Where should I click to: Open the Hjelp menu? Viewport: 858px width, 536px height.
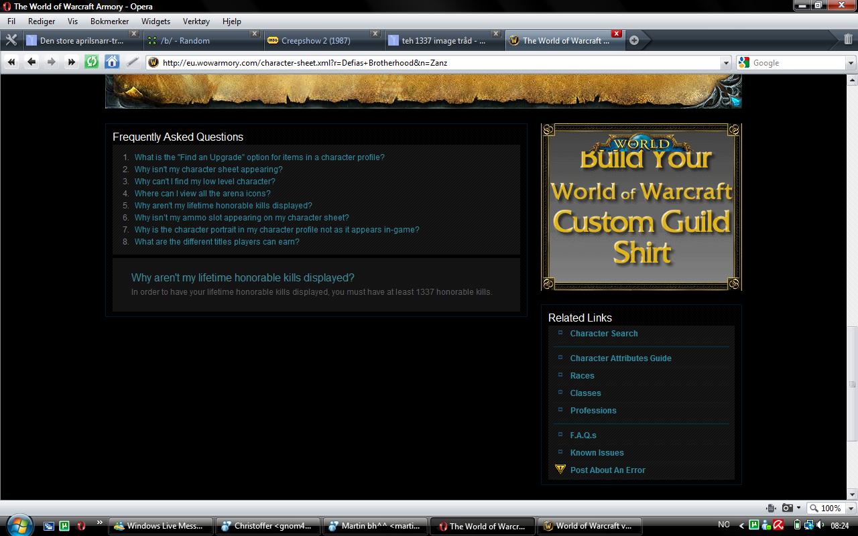(x=231, y=21)
